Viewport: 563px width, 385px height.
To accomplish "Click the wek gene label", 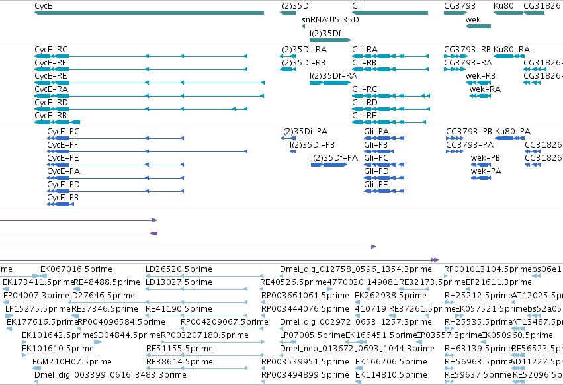I will 473,20.
